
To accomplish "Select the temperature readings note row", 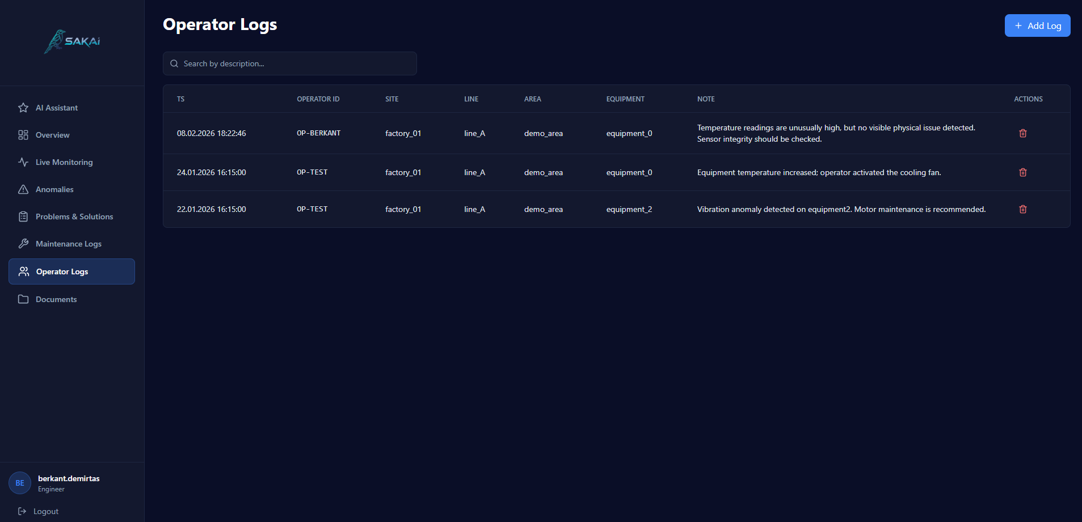I will (836, 133).
